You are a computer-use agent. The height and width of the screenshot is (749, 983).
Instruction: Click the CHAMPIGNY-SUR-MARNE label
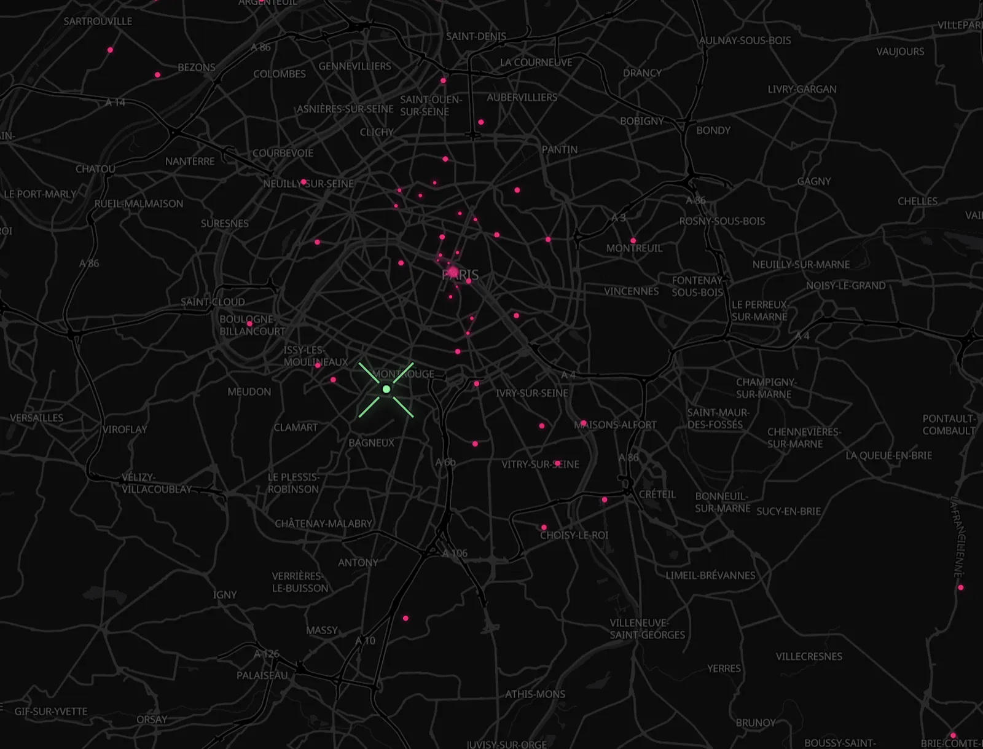766,388
